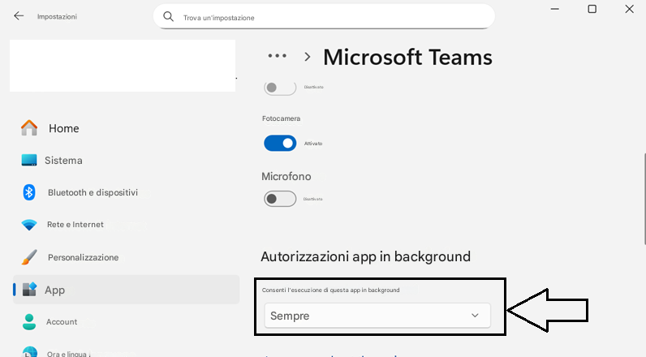Open Bluetooth e dispositivi settings
The height and width of the screenshot is (357, 646).
coord(126,192)
